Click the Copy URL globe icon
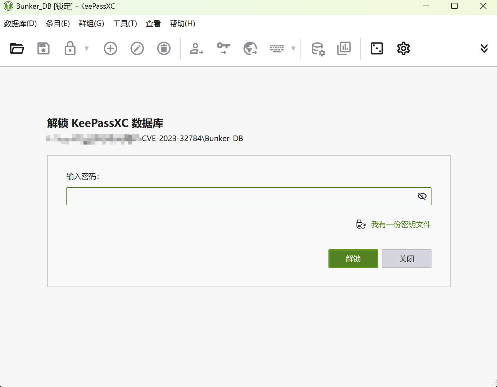Screen dimensions: 497x387 pyautogui.click(x=250, y=48)
